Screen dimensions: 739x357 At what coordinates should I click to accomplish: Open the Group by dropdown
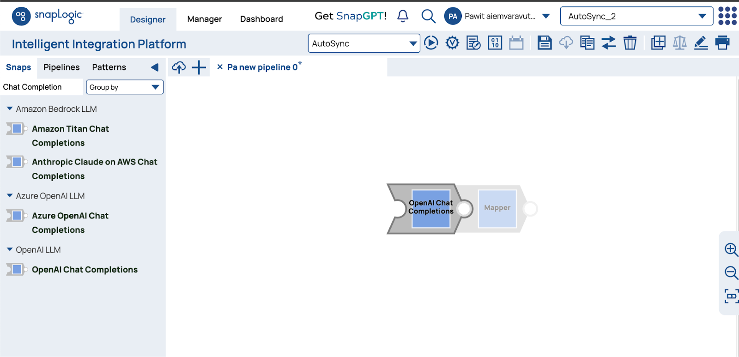[125, 87]
